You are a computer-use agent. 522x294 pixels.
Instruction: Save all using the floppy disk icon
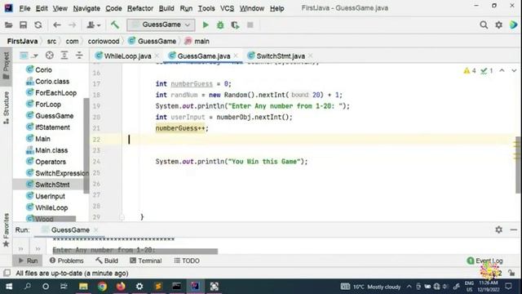pos(24,25)
